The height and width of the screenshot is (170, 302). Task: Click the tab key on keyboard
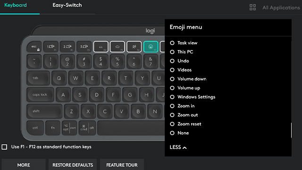click(38, 78)
